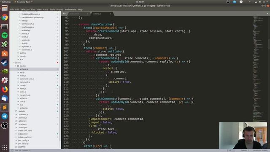Switch to the first inactive editor tab
This screenshot has width=270, height=152.
tap(78, 14)
